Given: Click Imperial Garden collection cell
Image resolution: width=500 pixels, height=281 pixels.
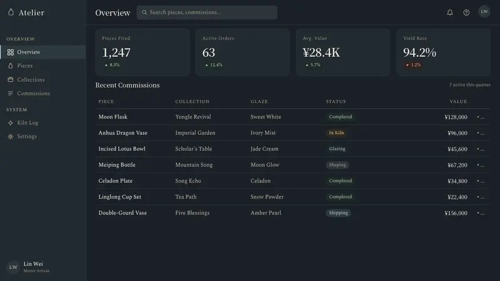Looking at the screenshot, I should pos(195,133).
